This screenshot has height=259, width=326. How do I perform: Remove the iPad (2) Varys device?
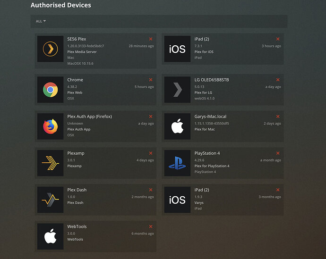tap(278, 190)
